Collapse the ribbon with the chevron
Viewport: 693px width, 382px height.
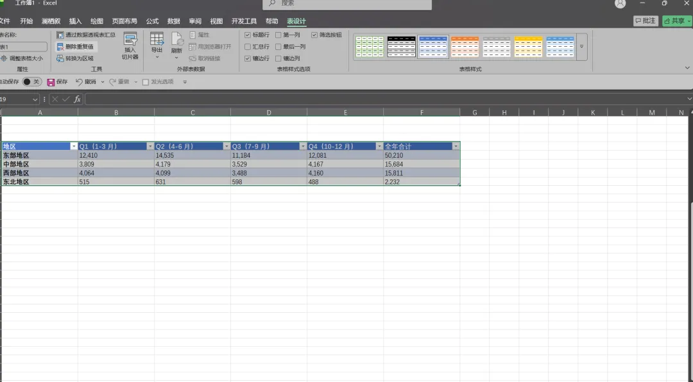coord(687,67)
